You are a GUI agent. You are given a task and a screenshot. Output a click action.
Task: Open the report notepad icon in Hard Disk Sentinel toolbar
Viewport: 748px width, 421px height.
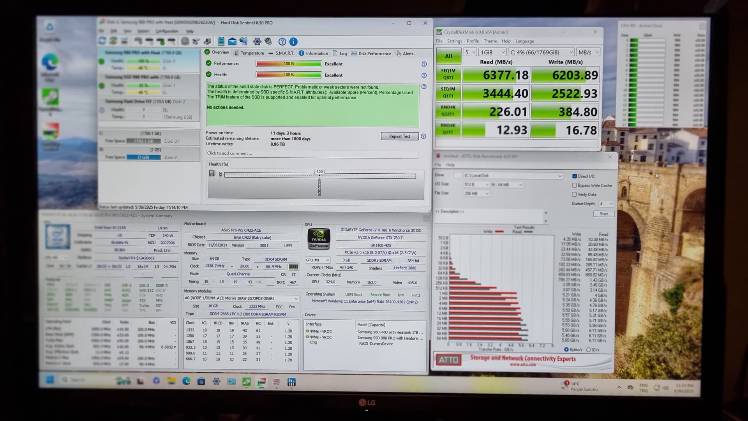point(221,41)
